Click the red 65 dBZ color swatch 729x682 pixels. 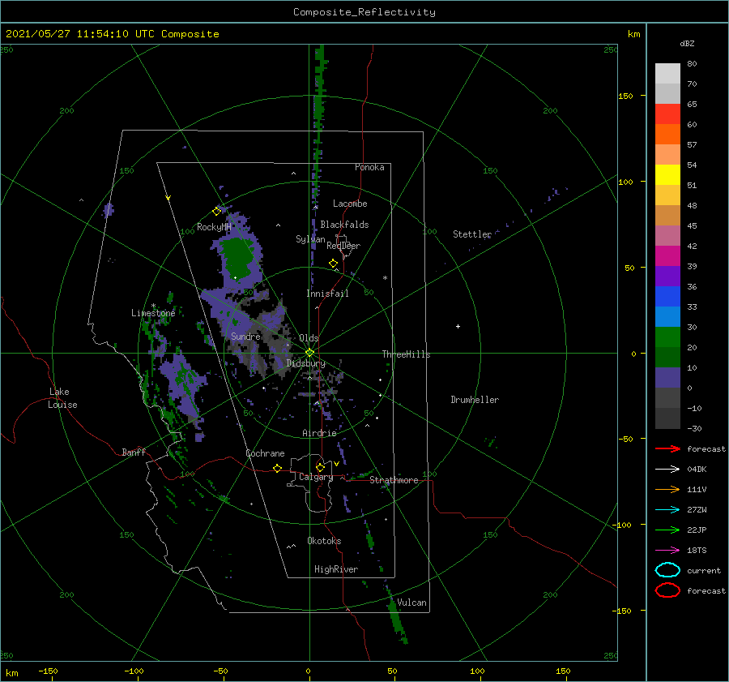(x=667, y=114)
